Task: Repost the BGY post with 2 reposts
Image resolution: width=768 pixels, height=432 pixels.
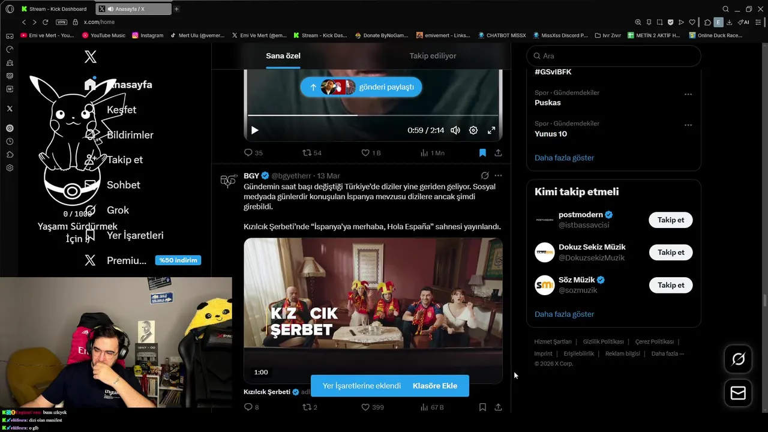Action: click(310, 407)
